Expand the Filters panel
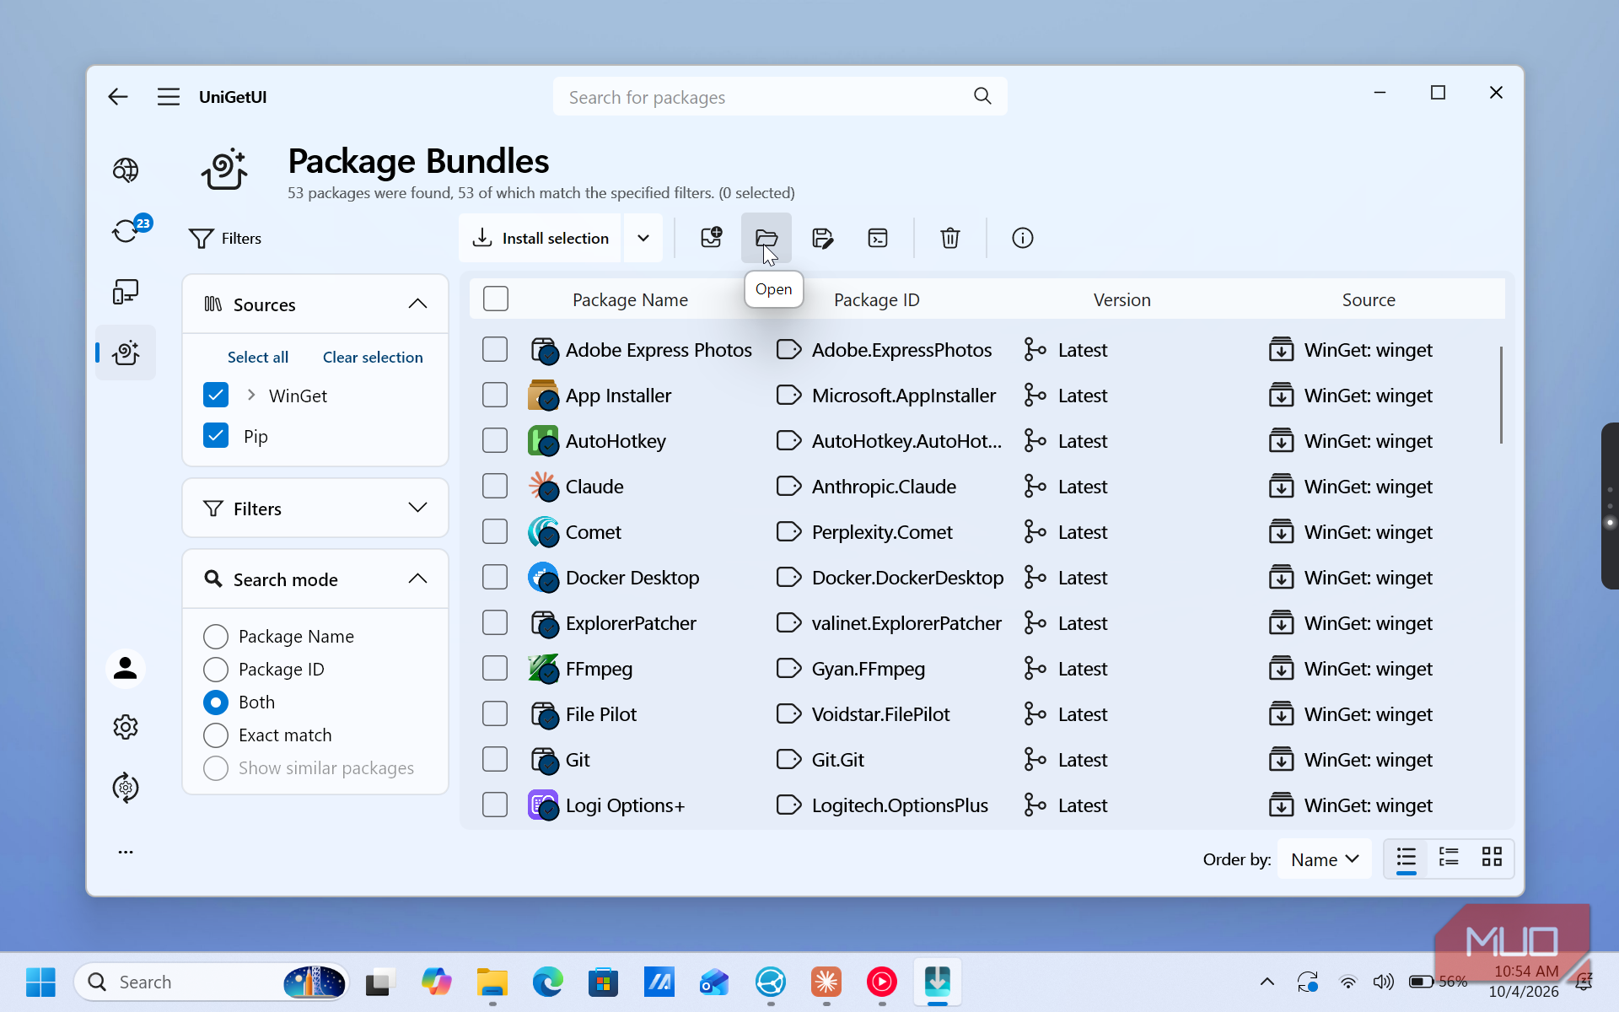Image resolution: width=1619 pixels, height=1012 pixels. [x=417, y=508]
